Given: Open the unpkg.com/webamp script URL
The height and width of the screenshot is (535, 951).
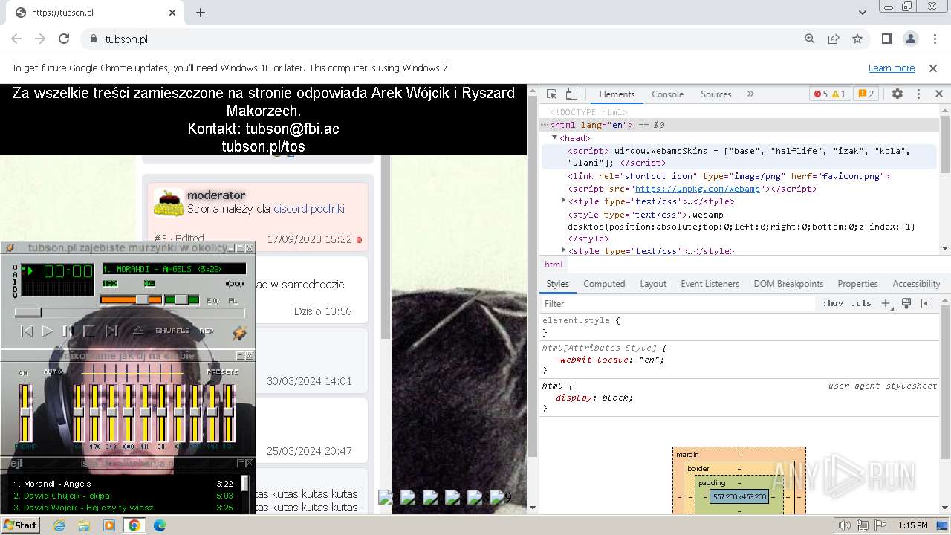Looking at the screenshot, I should click(698, 189).
